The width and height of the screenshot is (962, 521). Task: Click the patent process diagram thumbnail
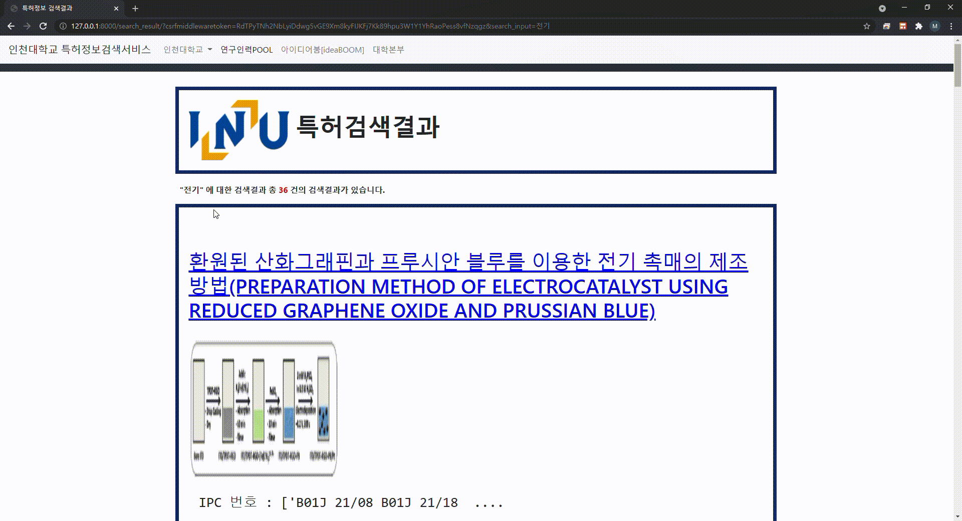pos(264,408)
